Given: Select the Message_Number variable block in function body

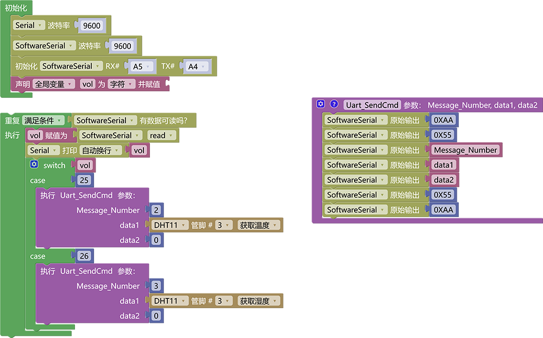Looking at the screenshot, I should [x=466, y=150].
